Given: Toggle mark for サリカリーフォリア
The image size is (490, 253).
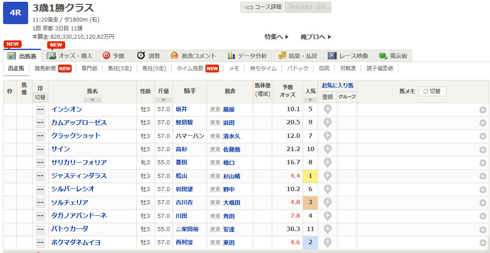Looking at the screenshot, I should pyautogui.click(x=40, y=163).
